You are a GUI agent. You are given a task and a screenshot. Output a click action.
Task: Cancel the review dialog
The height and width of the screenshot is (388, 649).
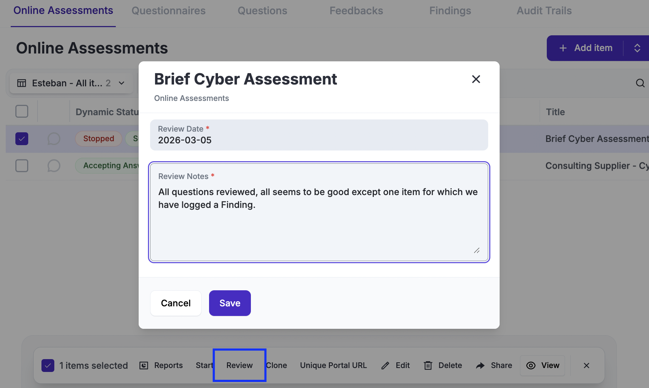tap(175, 303)
